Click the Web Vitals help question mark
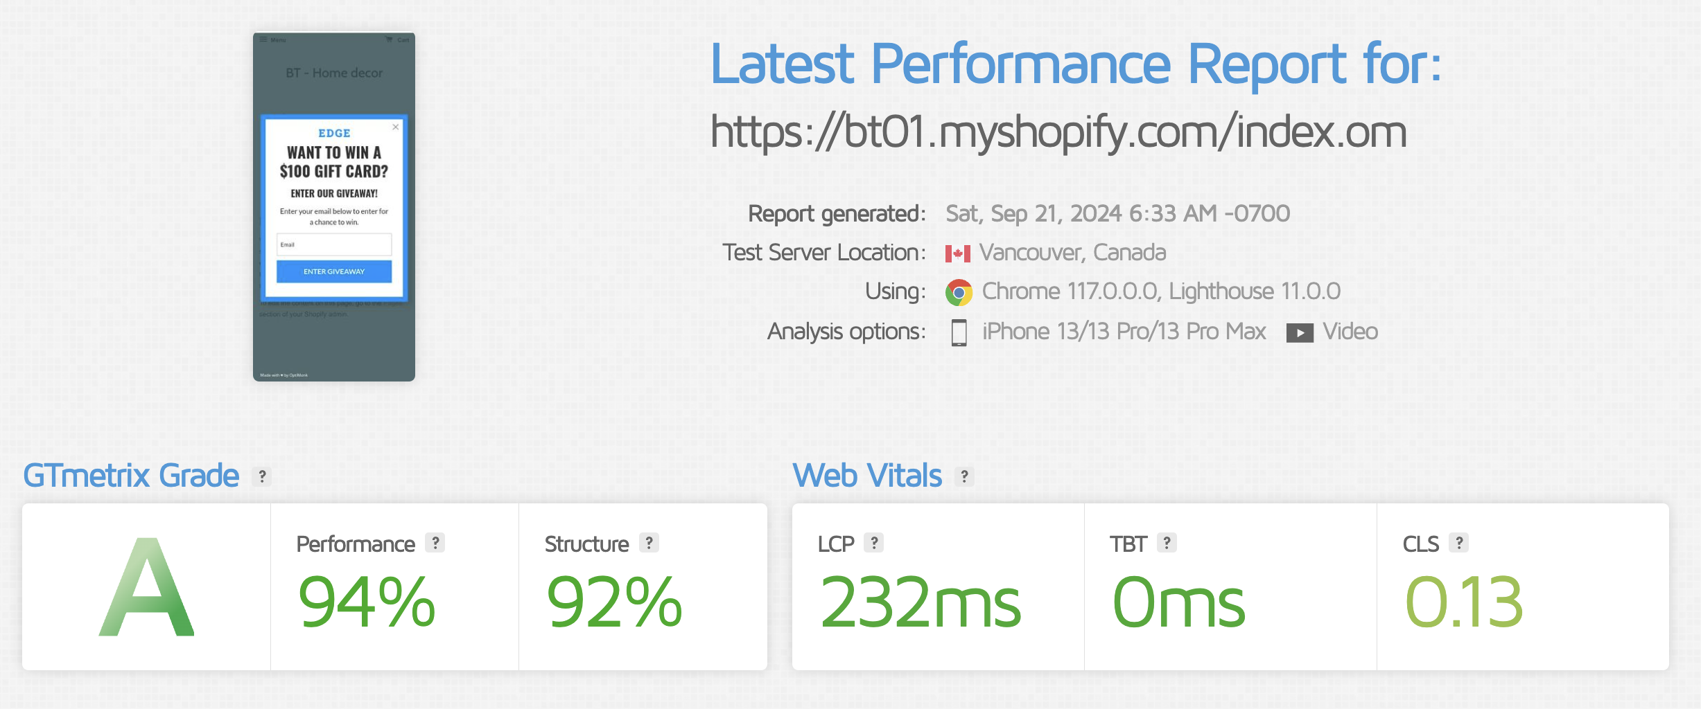The width and height of the screenshot is (1701, 709). (964, 476)
